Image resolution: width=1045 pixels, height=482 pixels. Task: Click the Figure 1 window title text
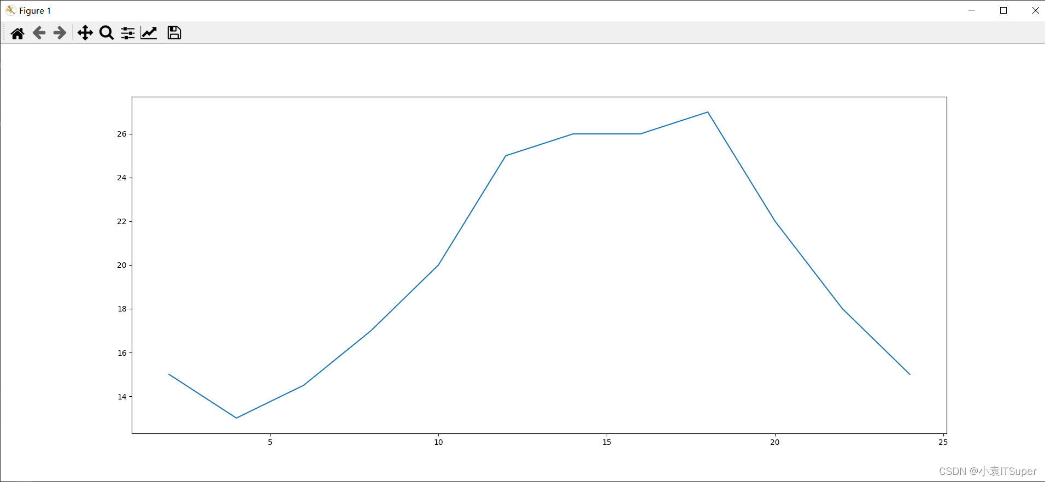click(35, 10)
